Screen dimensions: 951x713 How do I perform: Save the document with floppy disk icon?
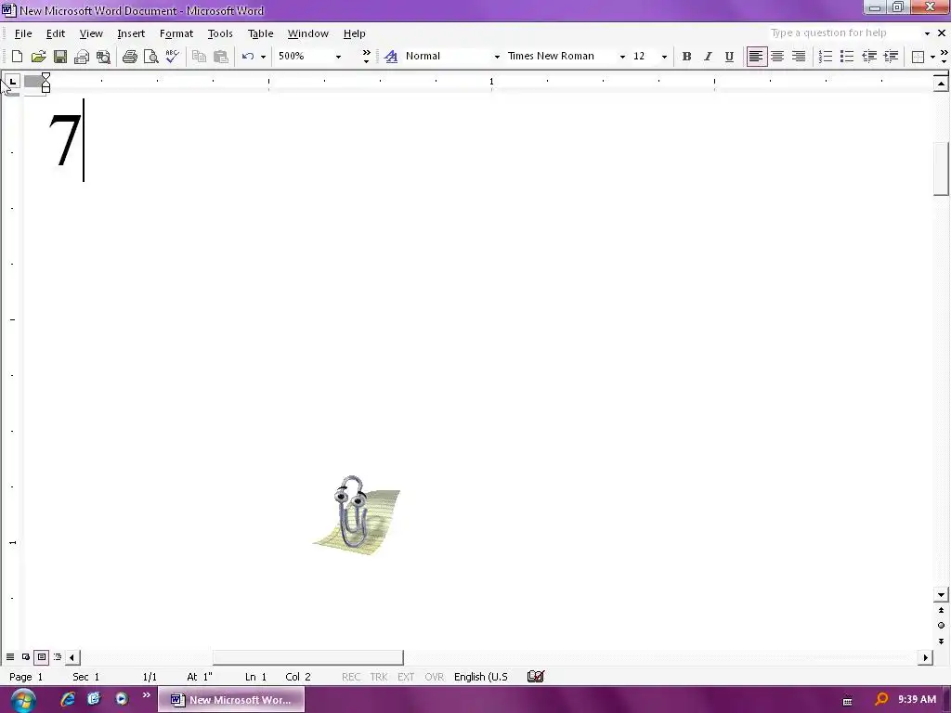pyautogui.click(x=60, y=57)
